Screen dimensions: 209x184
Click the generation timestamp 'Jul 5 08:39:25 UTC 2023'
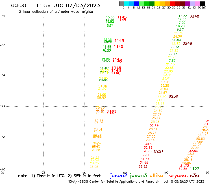tap(184, 182)
